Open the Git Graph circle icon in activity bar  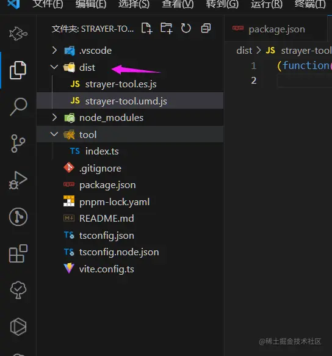coord(18,217)
